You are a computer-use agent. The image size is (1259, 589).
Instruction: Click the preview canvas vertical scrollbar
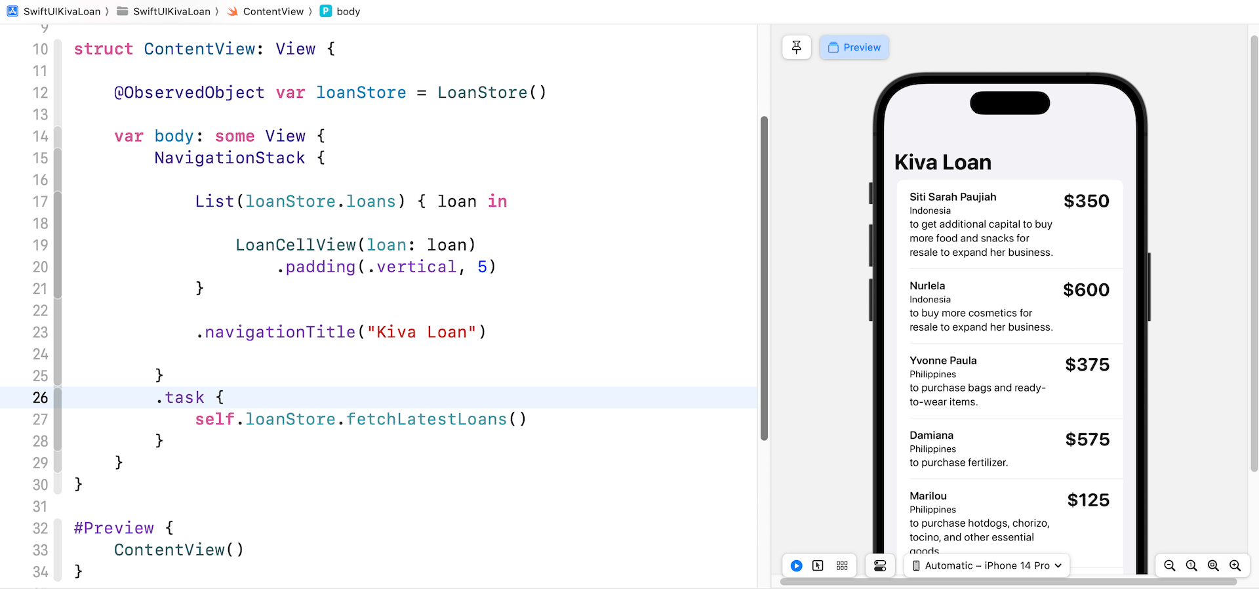1254,253
